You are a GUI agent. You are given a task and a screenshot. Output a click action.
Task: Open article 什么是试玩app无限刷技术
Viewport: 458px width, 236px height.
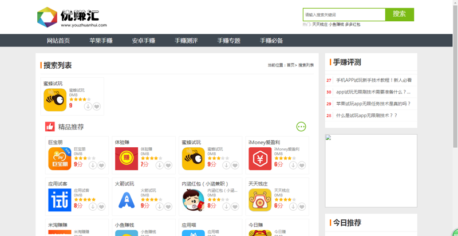point(367,115)
